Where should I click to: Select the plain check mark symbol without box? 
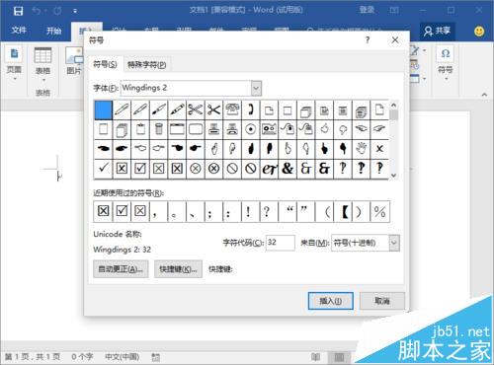(103, 169)
